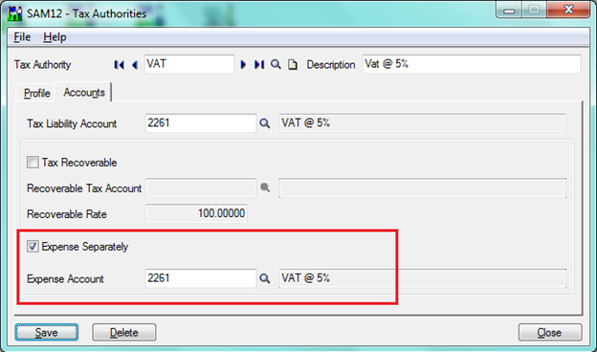
Task: Minimize the Tax Authorities window
Action: 509,10
